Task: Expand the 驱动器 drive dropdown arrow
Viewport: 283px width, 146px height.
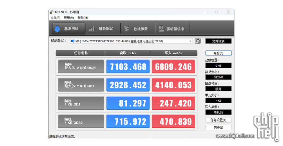Action: (190, 41)
